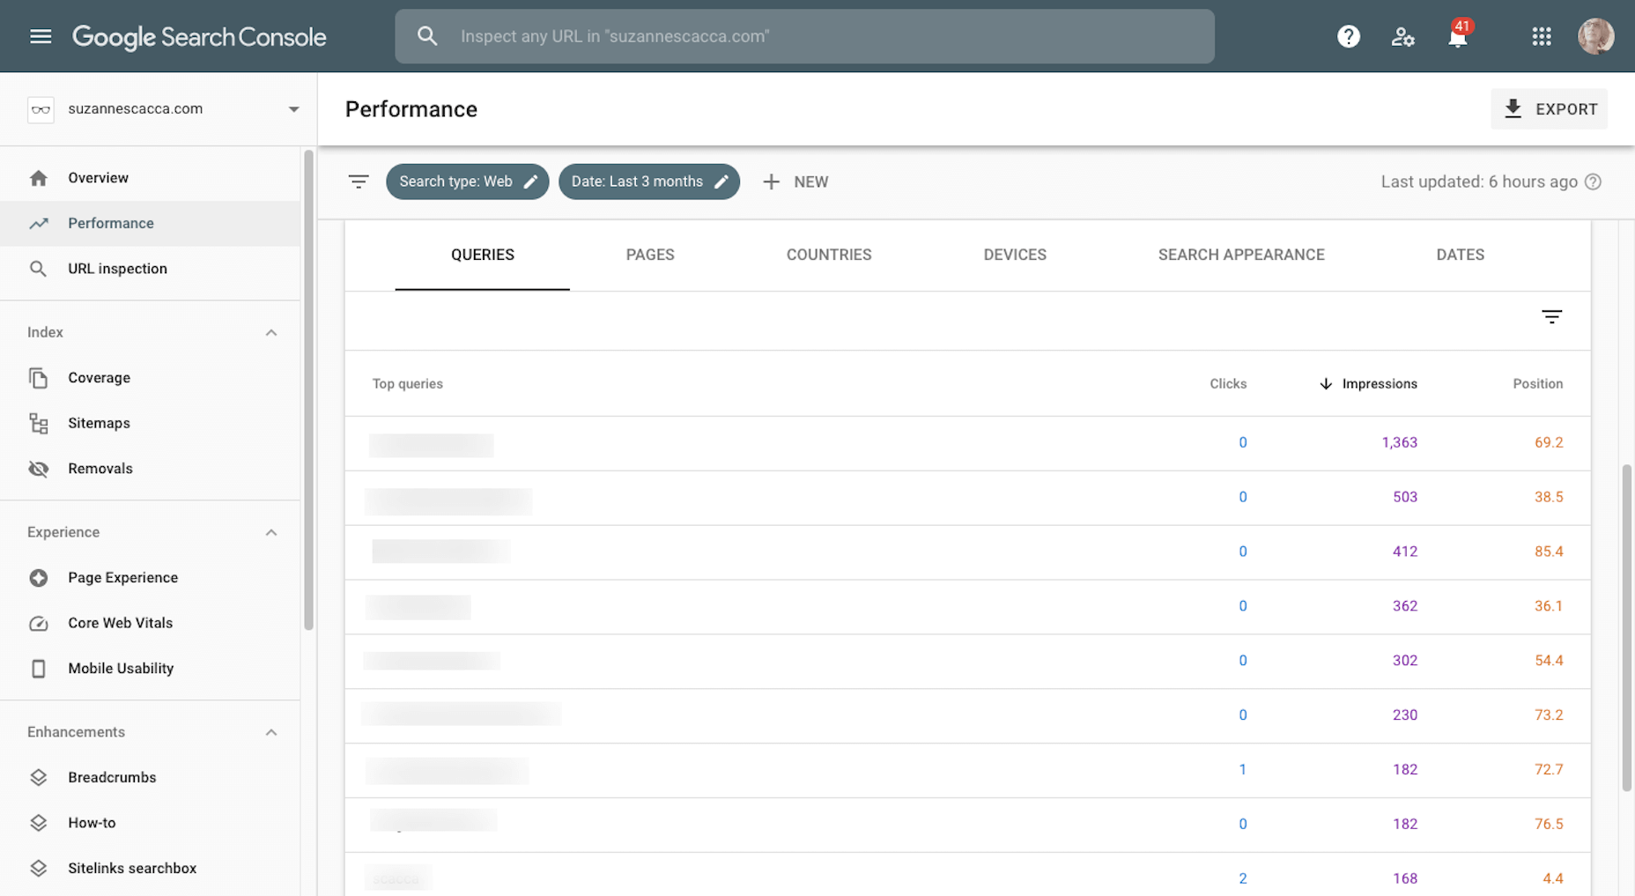This screenshot has height=896, width=1635.
Task: Click the How-to layers icon
Action: (38, 823)
